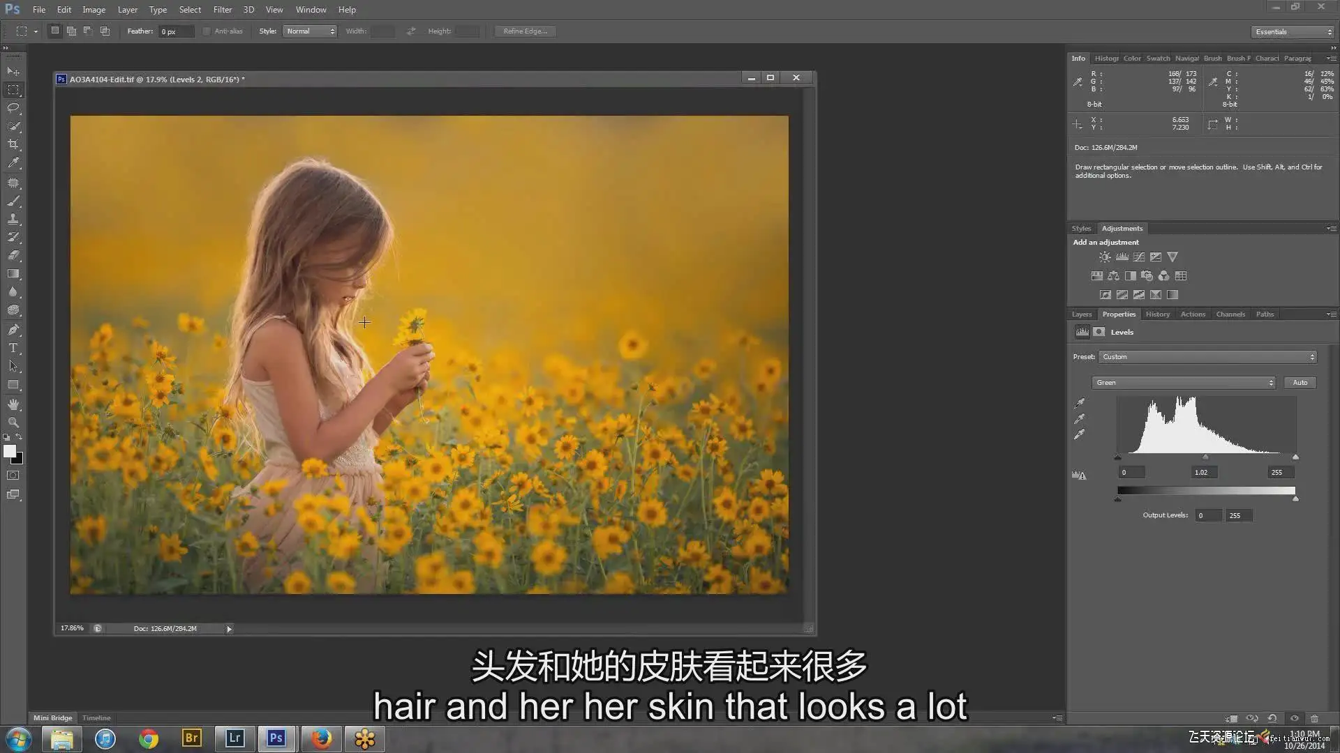
Task: Click the Auto levels button
Action: [1300, 383]
